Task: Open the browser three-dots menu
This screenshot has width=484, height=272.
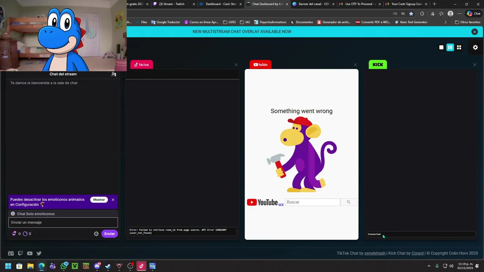Action: (459, 14)
